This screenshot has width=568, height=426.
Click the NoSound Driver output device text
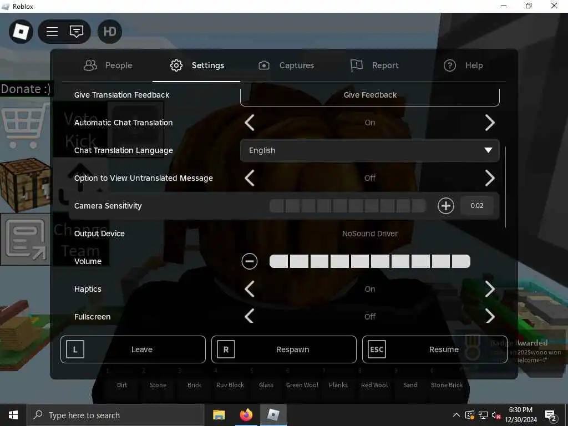pyautogui.click(x=370, y=234)
